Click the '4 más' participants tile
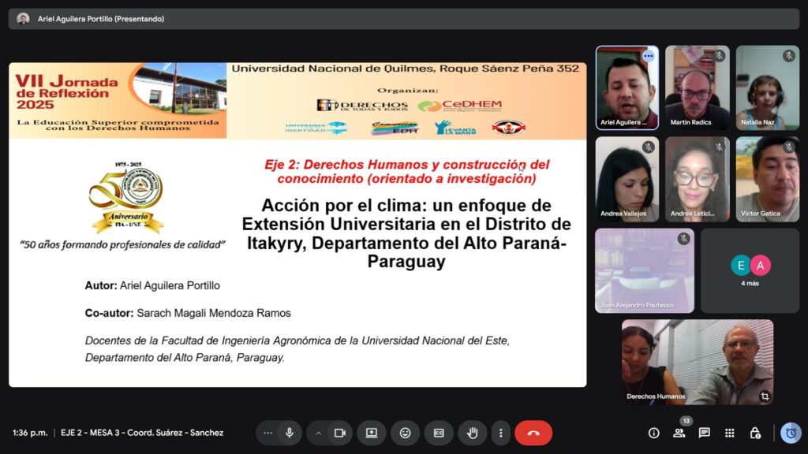Viewport: 808px width, 454px height. (750, 270)
